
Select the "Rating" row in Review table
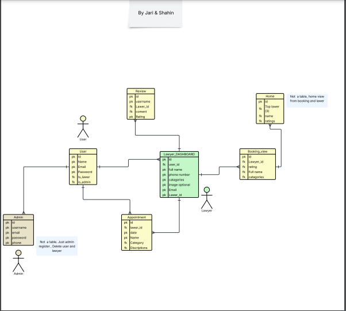(x=141, y=117)
